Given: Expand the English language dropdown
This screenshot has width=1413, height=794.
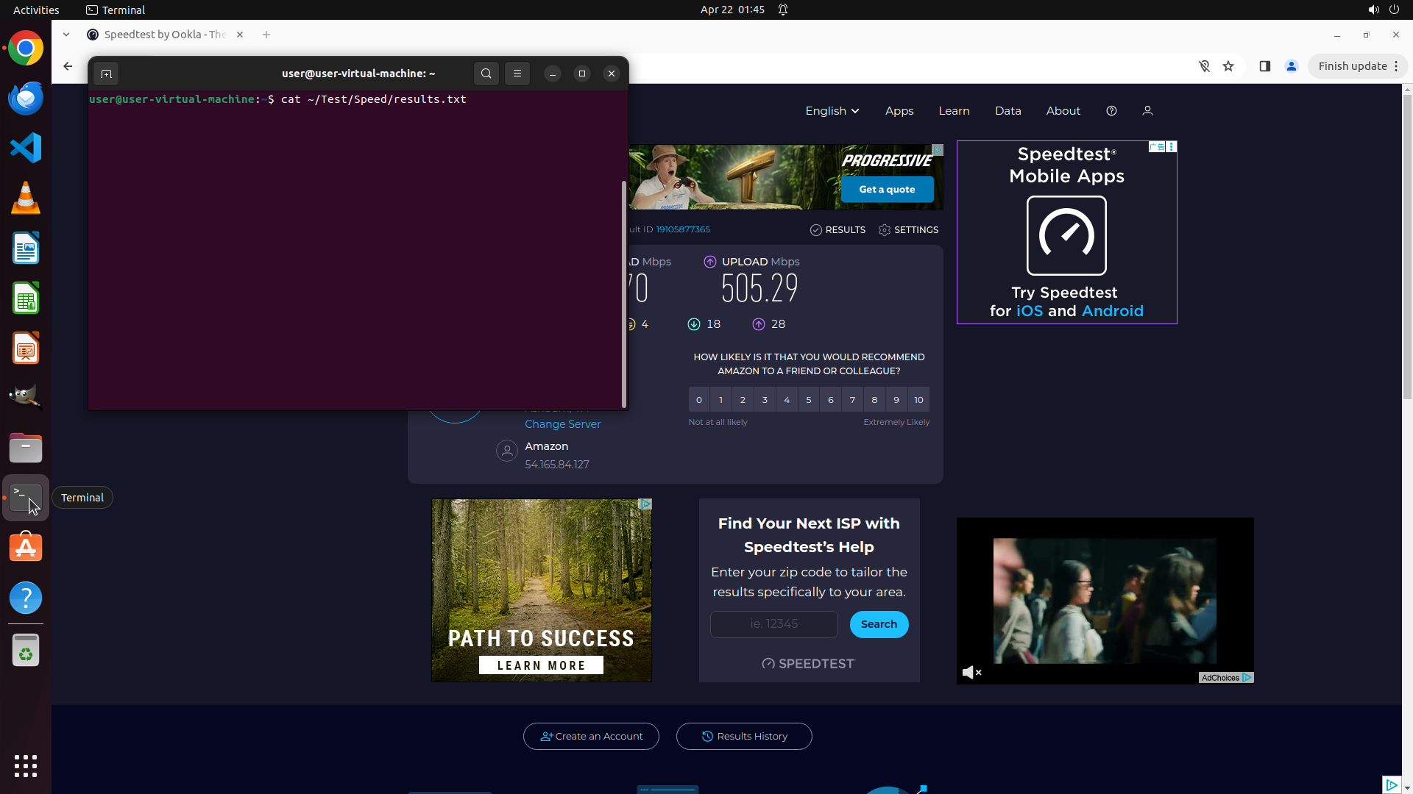Looking at the screenshot, I should click(x=832, y=111).
